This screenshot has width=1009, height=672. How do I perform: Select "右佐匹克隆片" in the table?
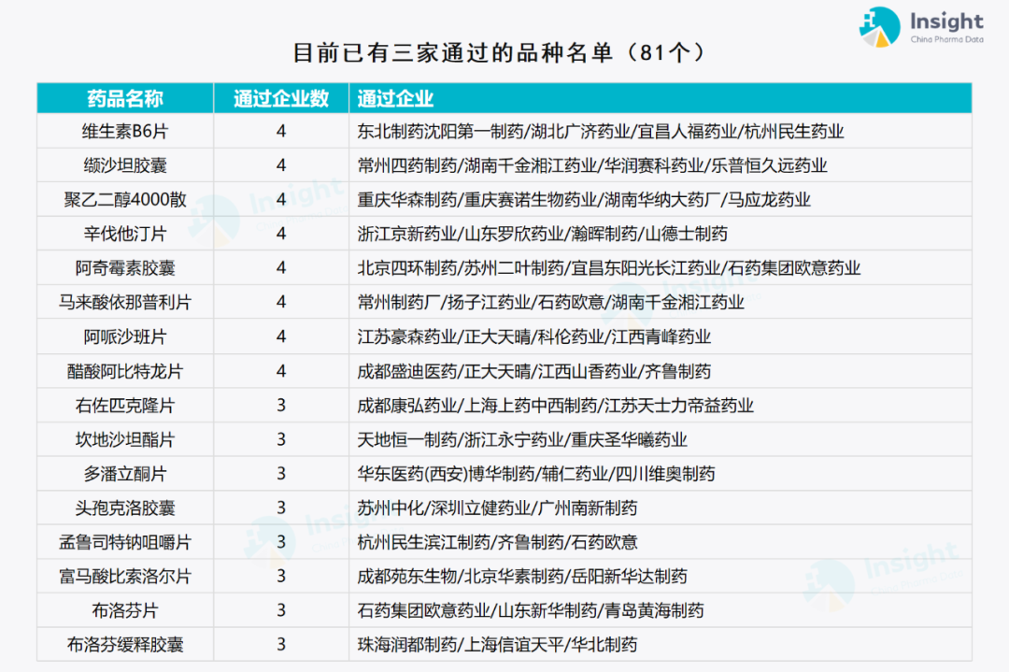click(125, 406)
